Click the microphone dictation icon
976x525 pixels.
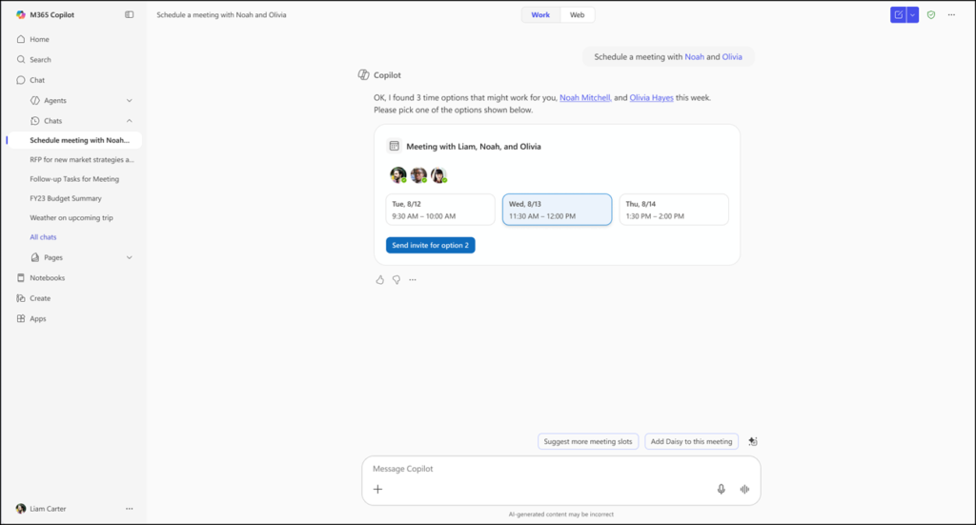721,490
